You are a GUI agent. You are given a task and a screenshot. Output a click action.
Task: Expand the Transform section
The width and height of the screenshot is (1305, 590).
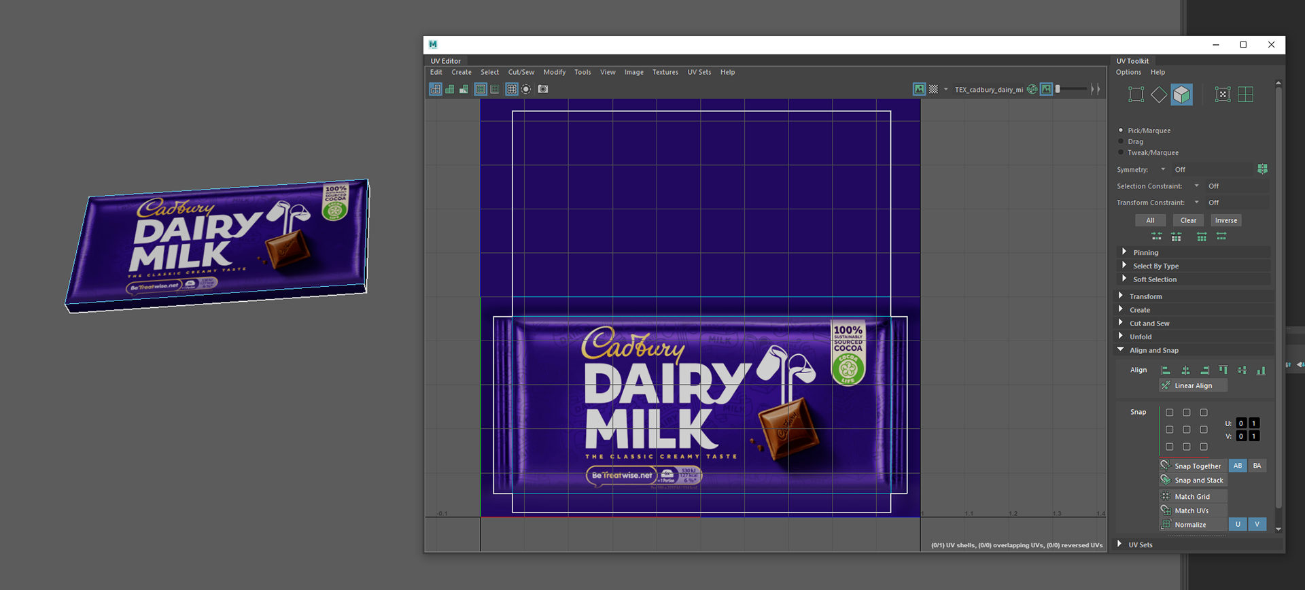[x=1121, y=296]
